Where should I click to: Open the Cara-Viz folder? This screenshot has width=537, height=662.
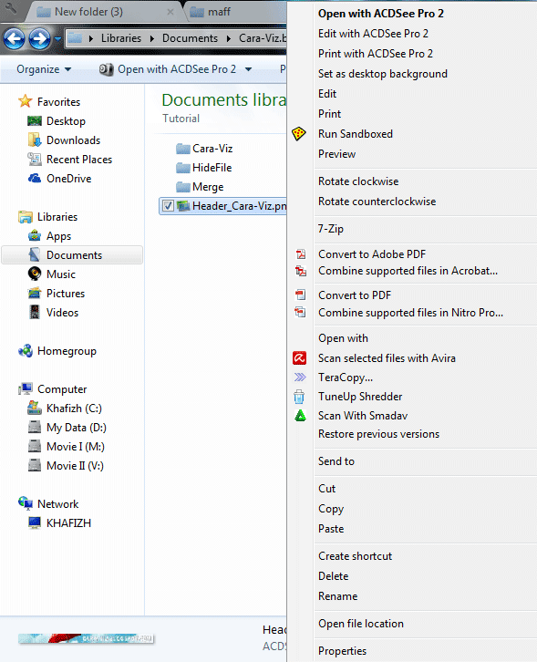[212, 149]
